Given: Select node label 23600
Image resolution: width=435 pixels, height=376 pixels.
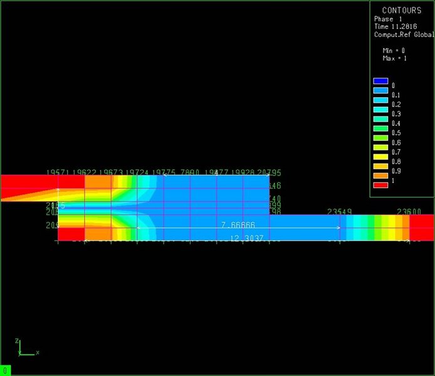Looking at the screenshot, I should coord(409,212).
